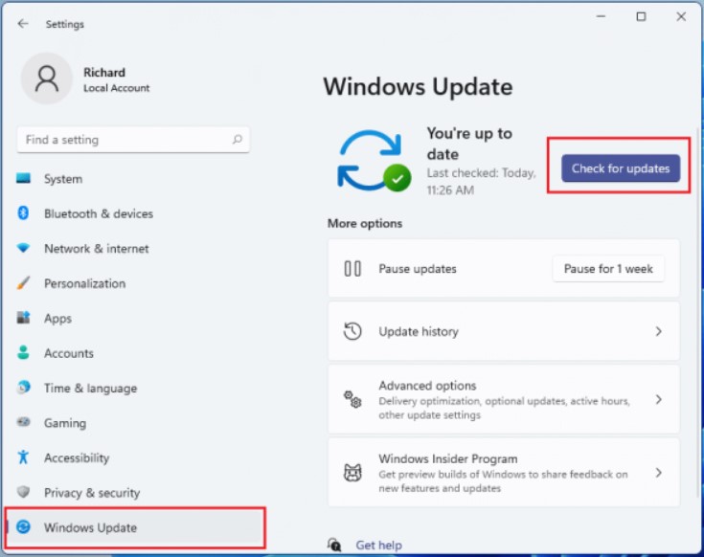Click the Windows Update sidebar icon
This screenshot has width=704, height=557.
(23, 527)
